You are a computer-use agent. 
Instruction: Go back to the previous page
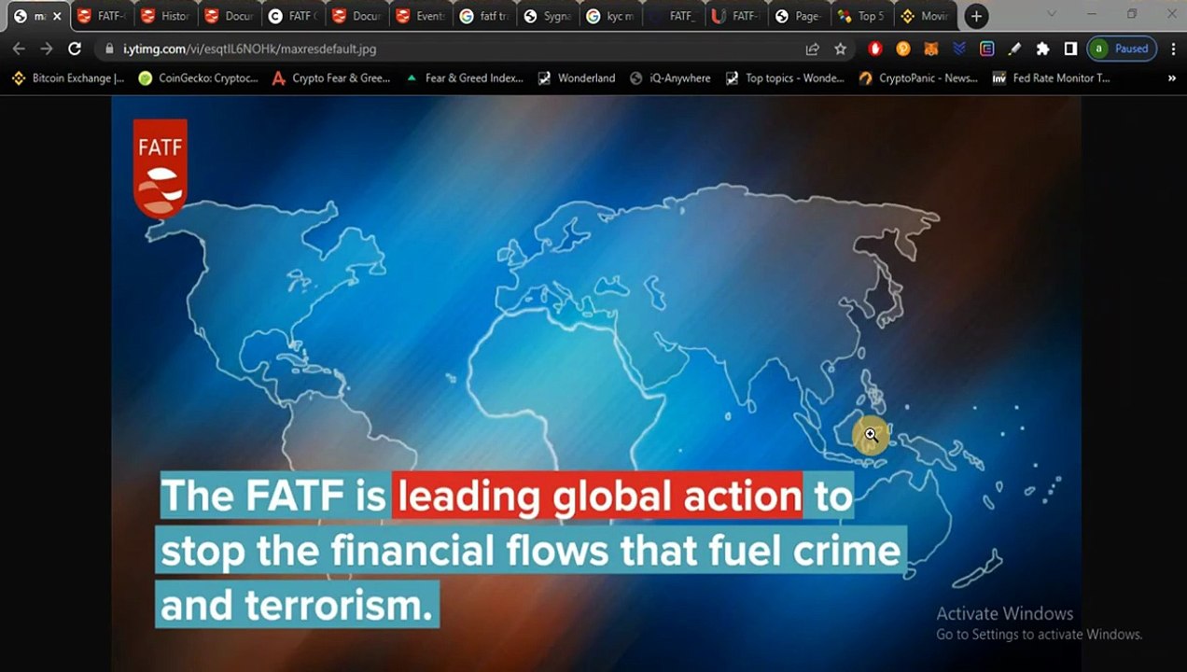[19, 49]
